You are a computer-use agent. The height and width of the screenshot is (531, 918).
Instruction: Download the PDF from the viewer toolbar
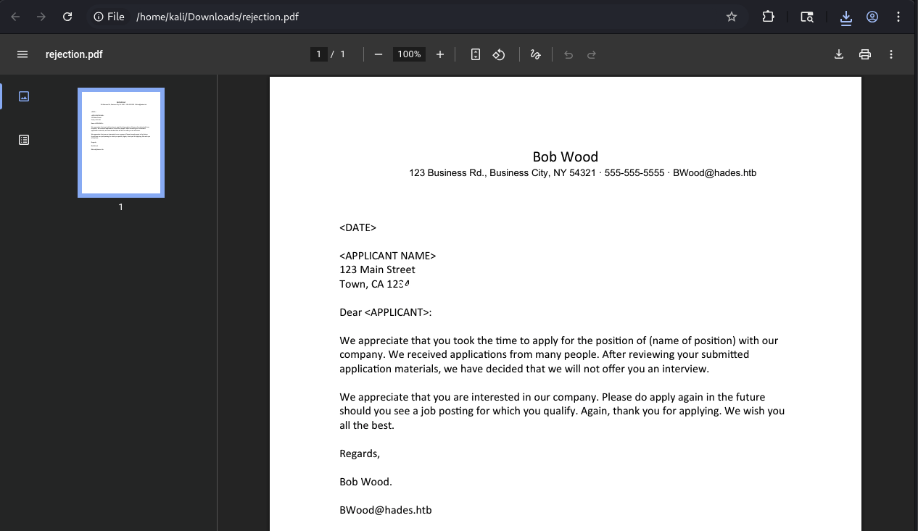(x=838, y=54)
